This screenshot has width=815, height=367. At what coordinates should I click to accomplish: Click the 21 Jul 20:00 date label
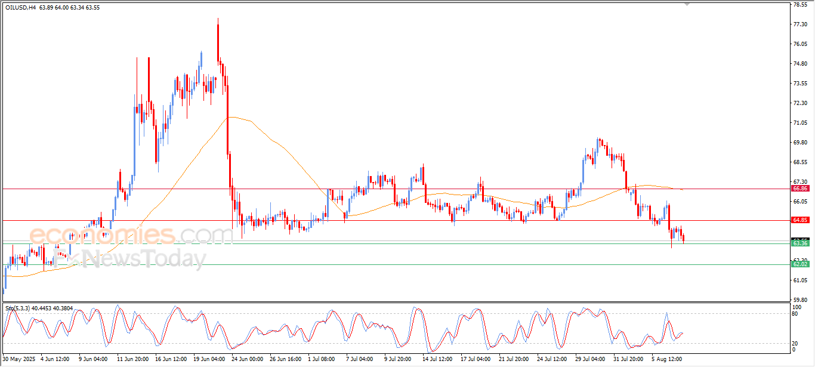point(514,359)
